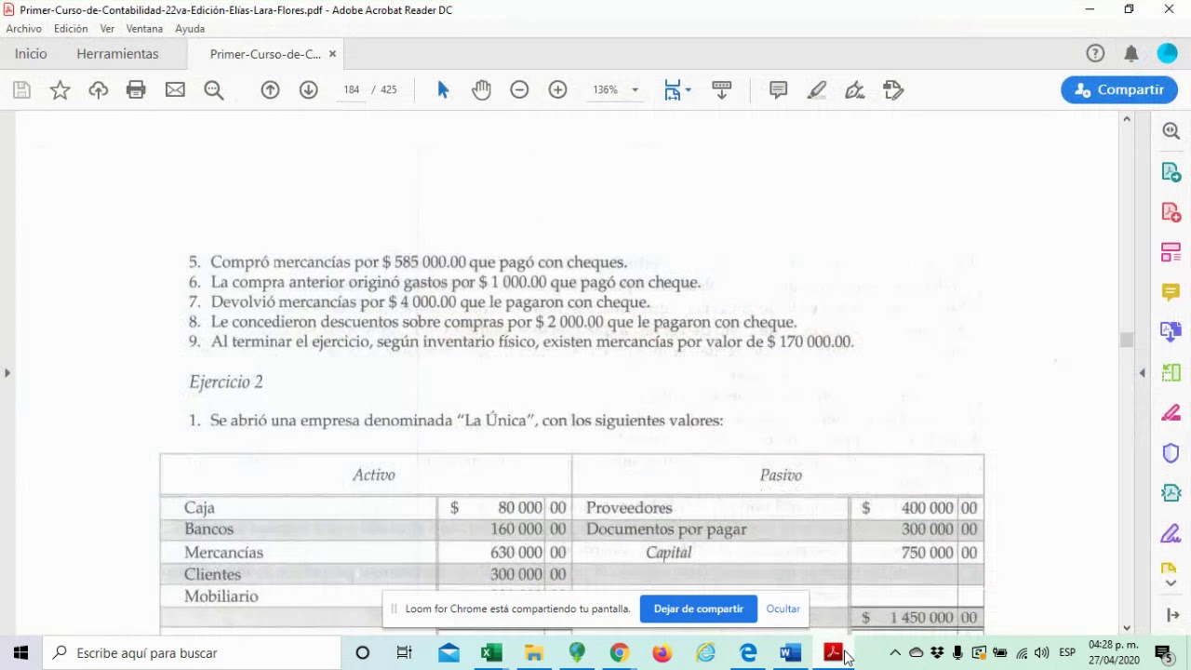The height and width of the screenshot is (670, 1191).
Task: Activate the selection arrow tool
Action: click(443, 90)
